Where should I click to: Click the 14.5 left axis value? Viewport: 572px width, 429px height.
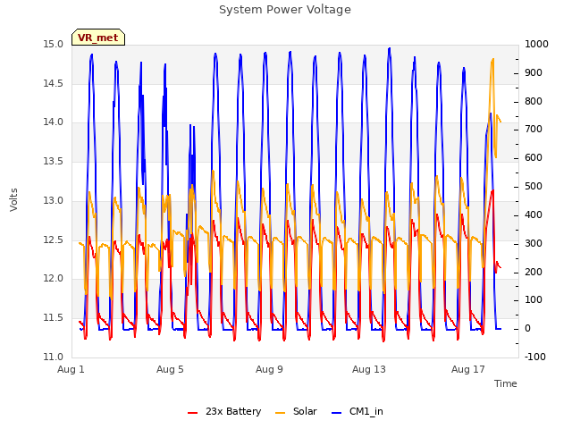[54, 83]
